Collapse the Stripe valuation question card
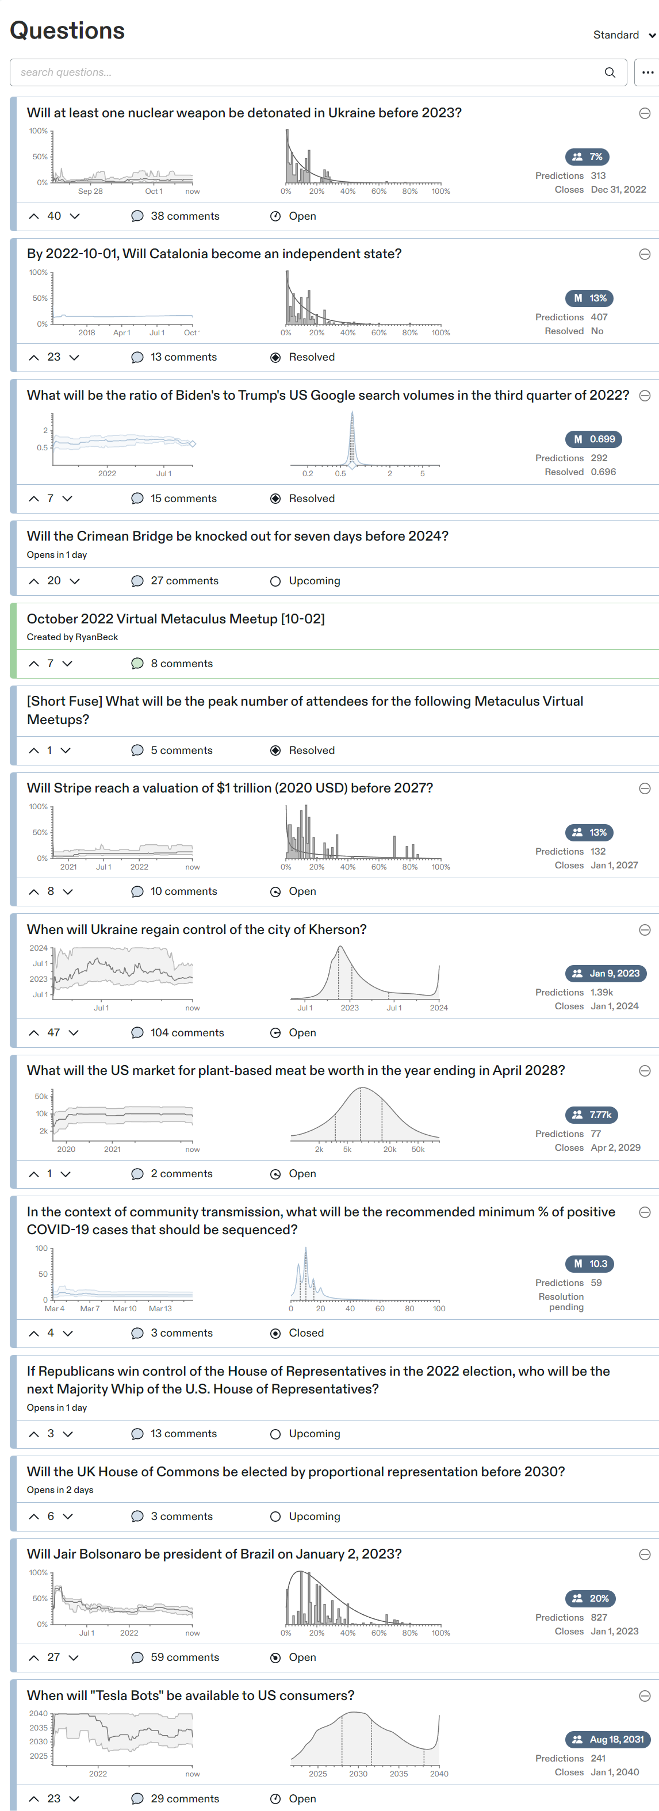This screenshot has width=659, height=1811. point(644,789)
